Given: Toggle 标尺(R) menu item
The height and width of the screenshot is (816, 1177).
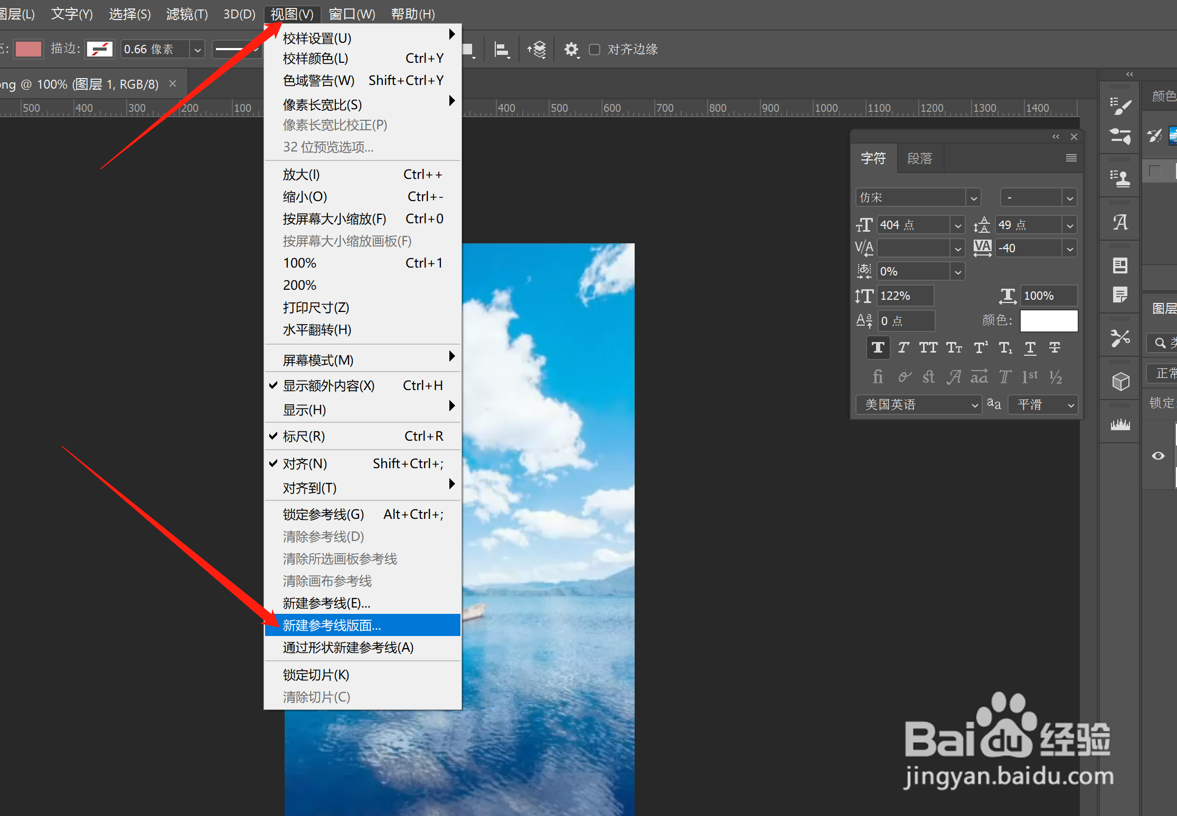Looking at the screenshot, I should 362,437.
